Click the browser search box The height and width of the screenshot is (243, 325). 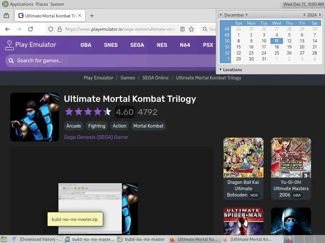(x=208, y=29)
